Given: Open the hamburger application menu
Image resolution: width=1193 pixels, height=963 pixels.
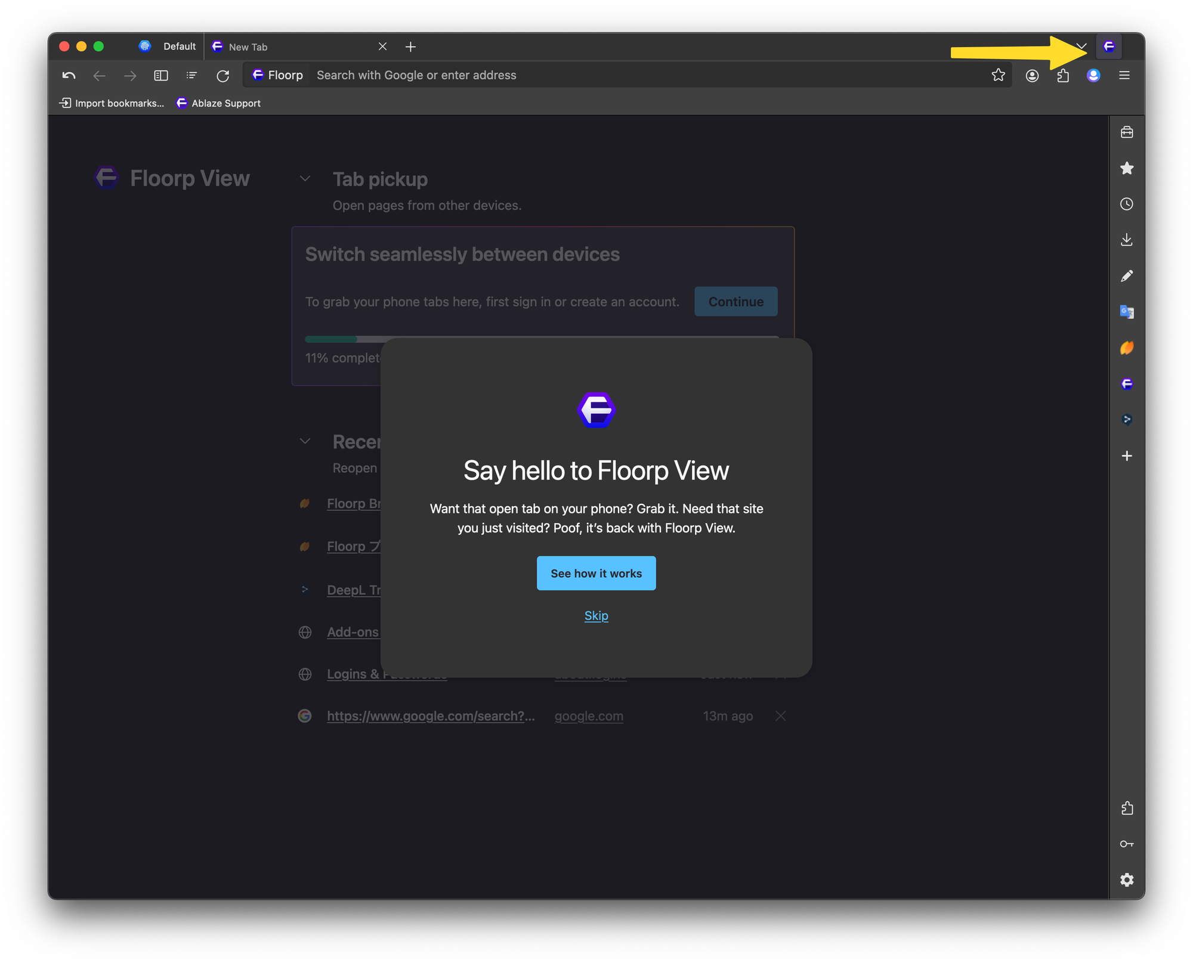Looking at the screenshot, I should click(1124, 76).
